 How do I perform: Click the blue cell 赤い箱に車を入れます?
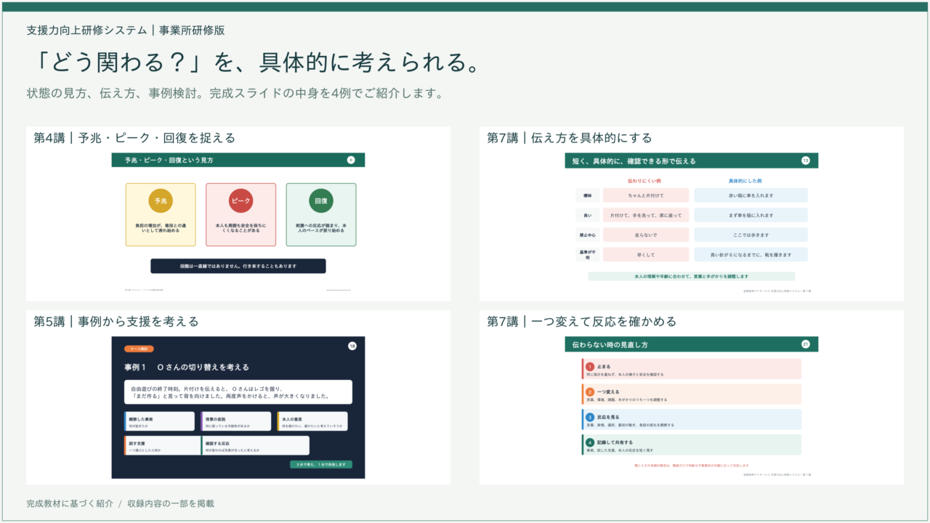pos(751,195)
